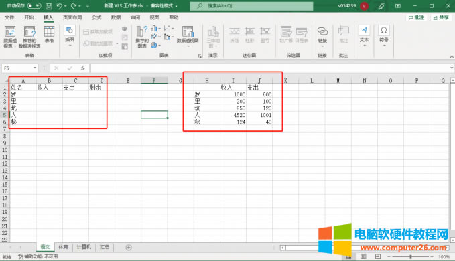Image resolution: width=455 pixels, height=261 pixels.
Task: Add a new sheet with plus icon
Action: click(x=129, y=248)
